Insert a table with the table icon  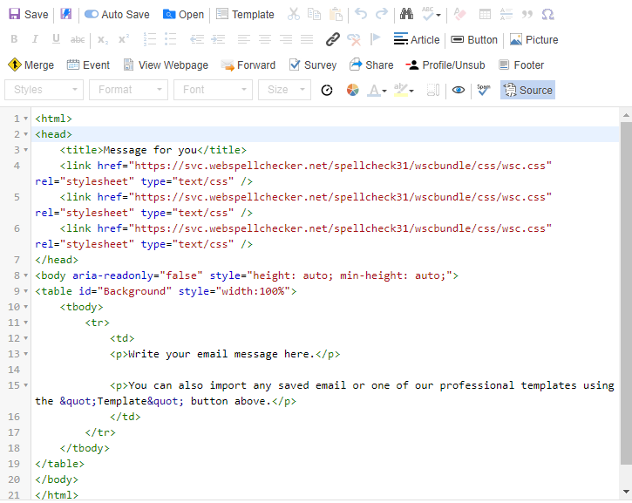click(x=485, y=15)
